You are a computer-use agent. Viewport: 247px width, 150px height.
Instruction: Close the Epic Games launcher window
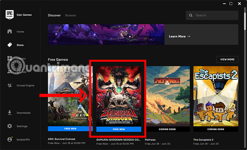coord(239,3)
